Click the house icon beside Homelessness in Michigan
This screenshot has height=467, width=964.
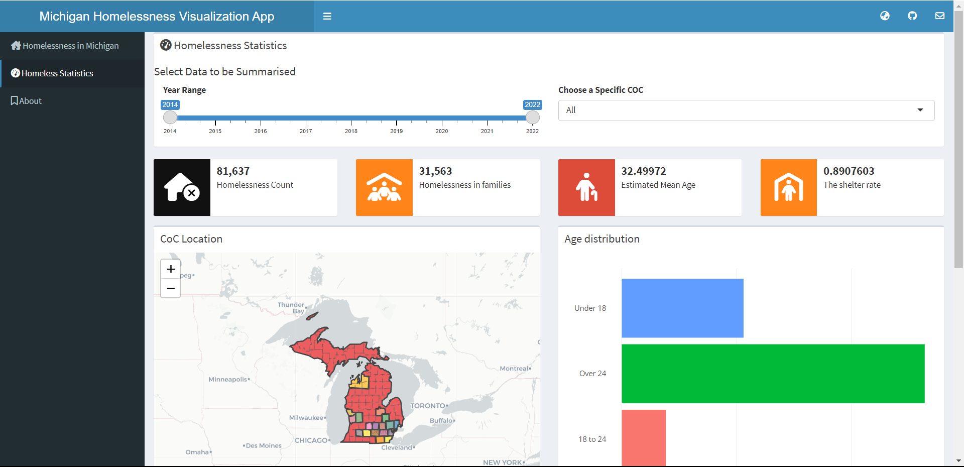(x=16, y=46)
